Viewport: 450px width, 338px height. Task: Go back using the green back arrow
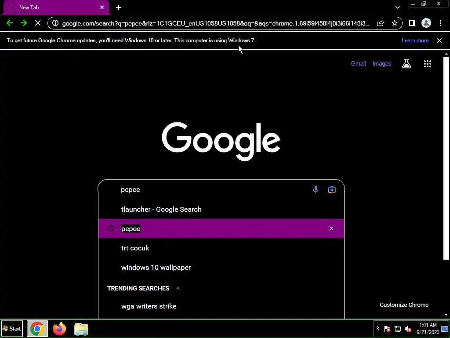pyautogui.click(x=10, y=23)
